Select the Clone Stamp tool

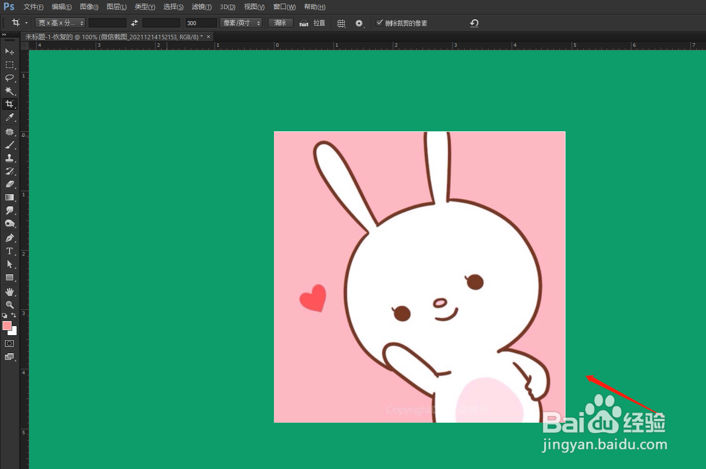click(x=10, y=158)
